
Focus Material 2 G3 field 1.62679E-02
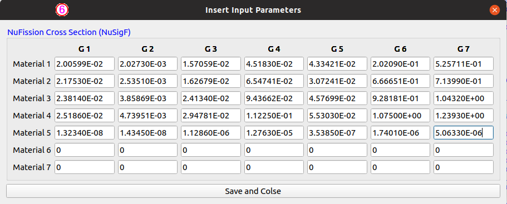pyautogui.click(x=211, y=81)
